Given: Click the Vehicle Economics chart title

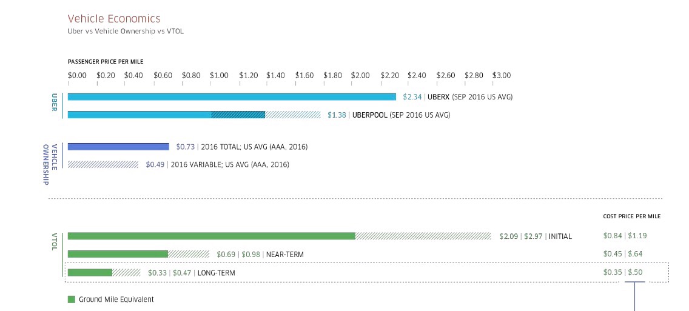Looking at the screenshot, I should click(x=114, y=19).
